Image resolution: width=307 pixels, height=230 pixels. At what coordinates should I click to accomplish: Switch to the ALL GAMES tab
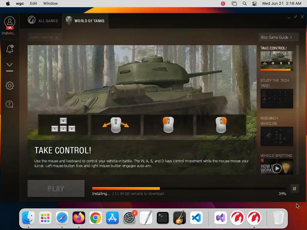(43, 21)
